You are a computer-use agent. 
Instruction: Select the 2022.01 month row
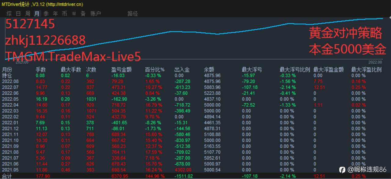[195, 123]
